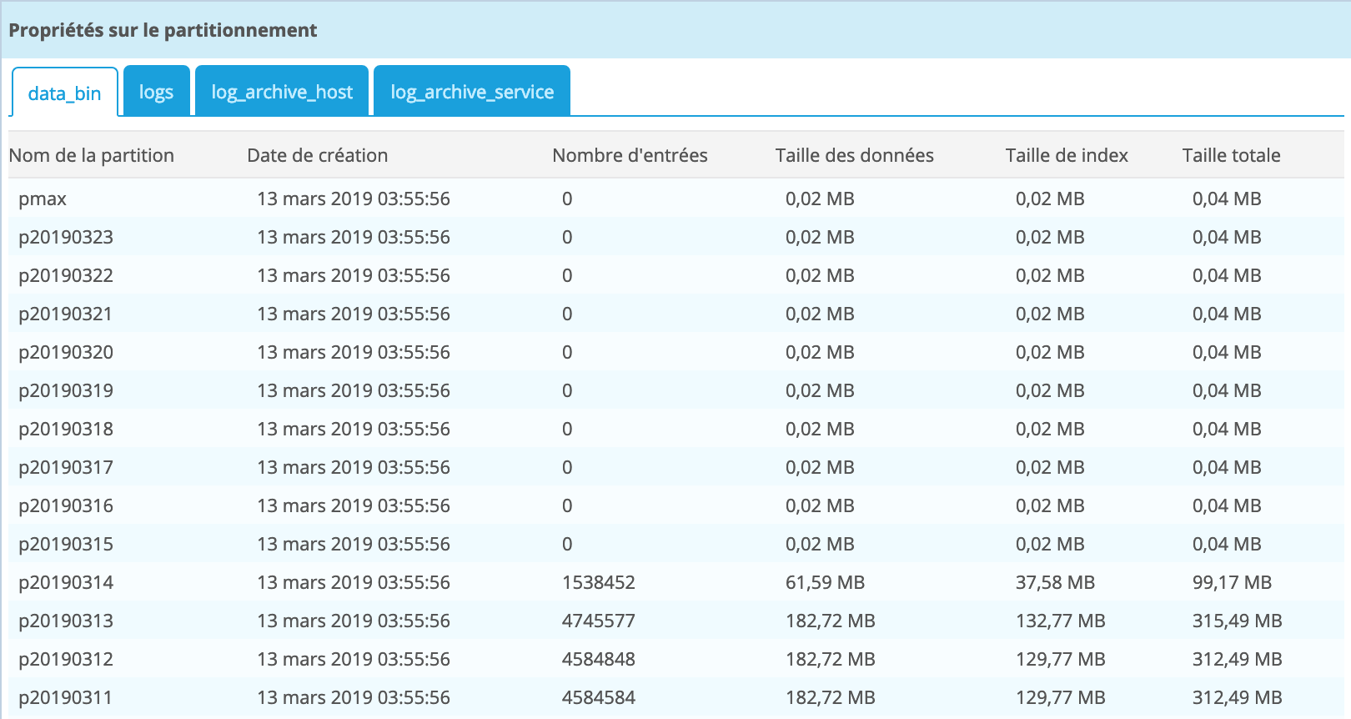Open the logs tab
Screen dimensions: 1351x719
point(157,91)
